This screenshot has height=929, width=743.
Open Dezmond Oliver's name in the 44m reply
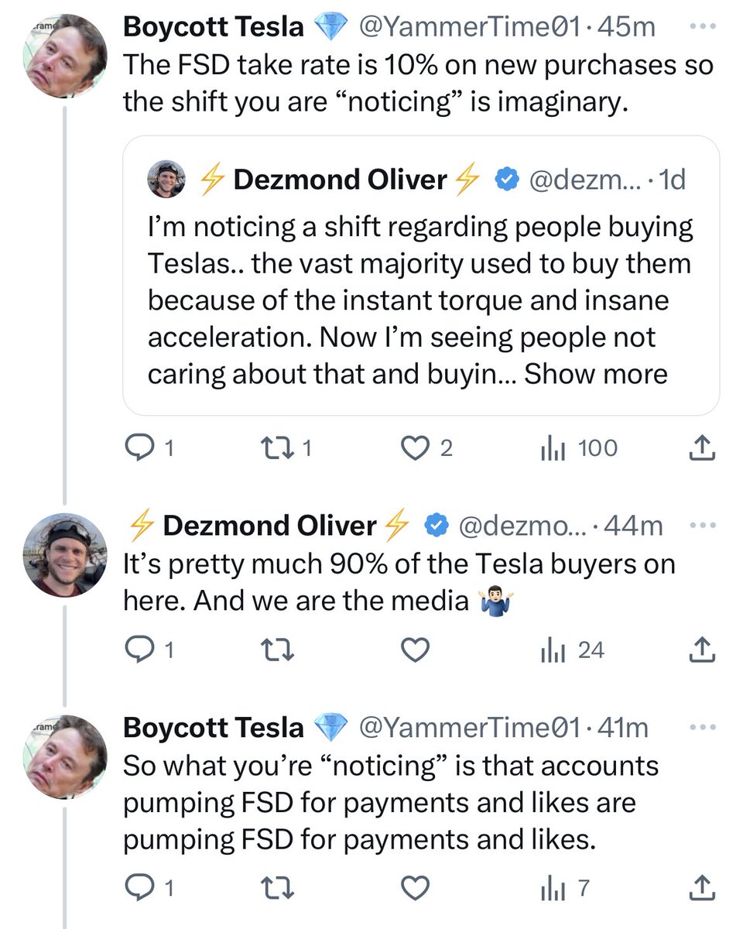click(x=269, y=526)
